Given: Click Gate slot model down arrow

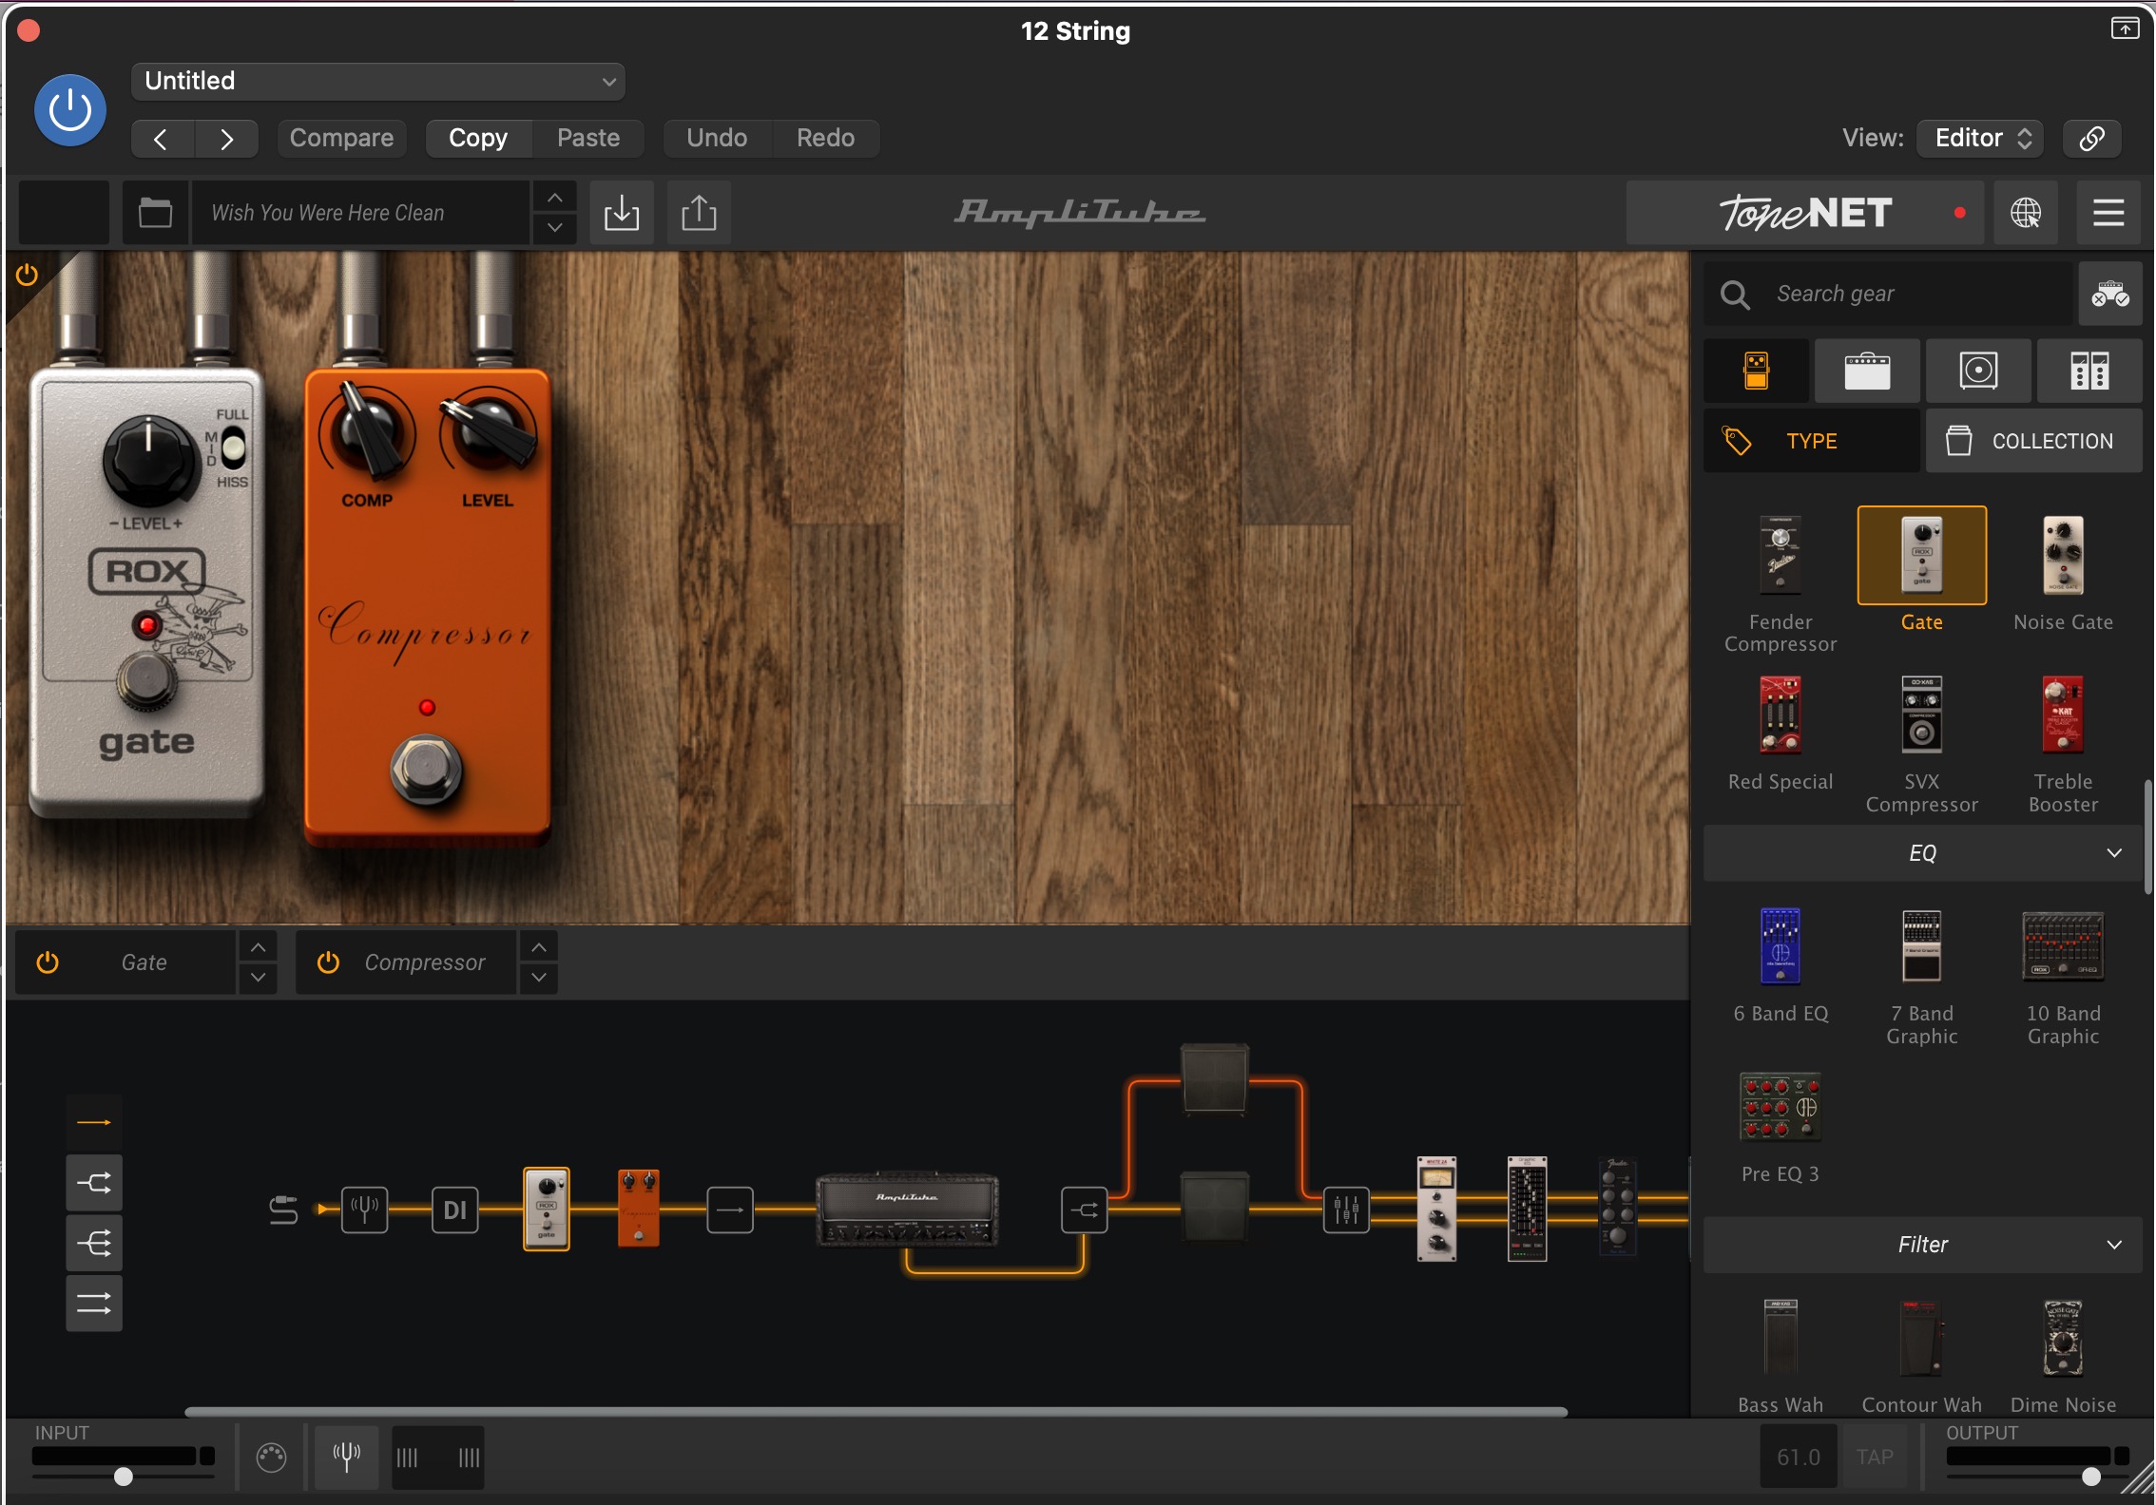Looking at the screenshot, I should [x=258, y=979].
